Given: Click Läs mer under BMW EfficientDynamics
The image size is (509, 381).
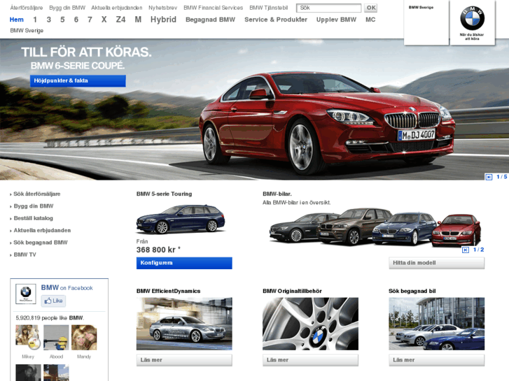Looking at the screenshot, I should pos(184,360).
